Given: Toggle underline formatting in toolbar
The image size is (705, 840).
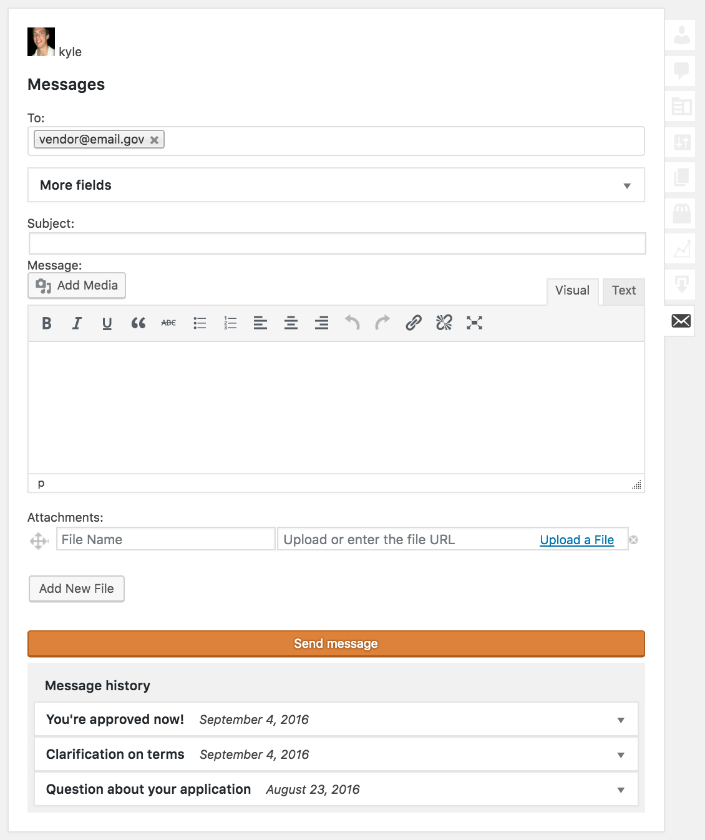Looking at the screenshot, I should point(107,323).
